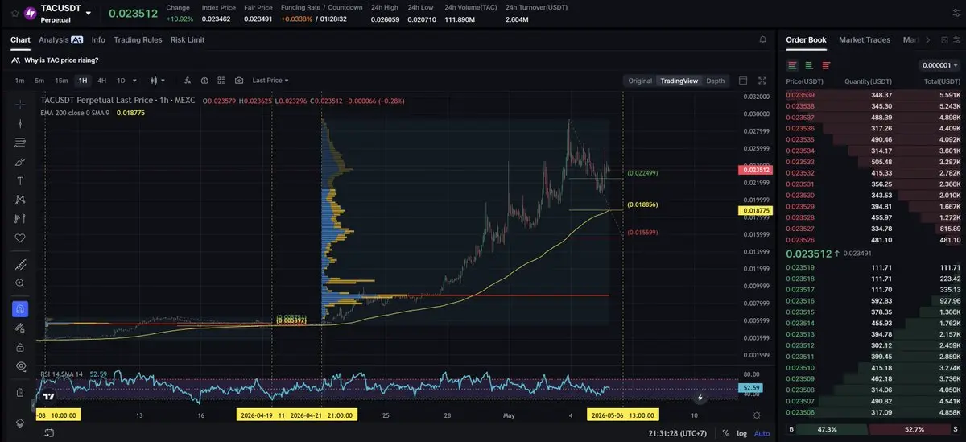Select the zoom in tool
The height and width of the screenshot is (442, 966).
(x=20, y=283)
